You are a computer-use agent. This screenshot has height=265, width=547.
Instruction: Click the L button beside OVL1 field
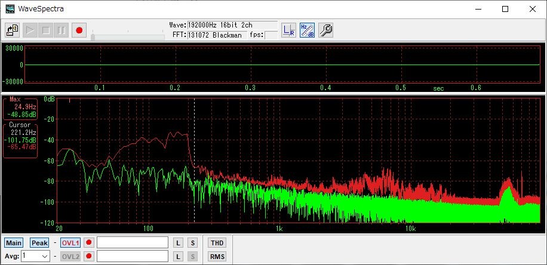click(178, 242)
